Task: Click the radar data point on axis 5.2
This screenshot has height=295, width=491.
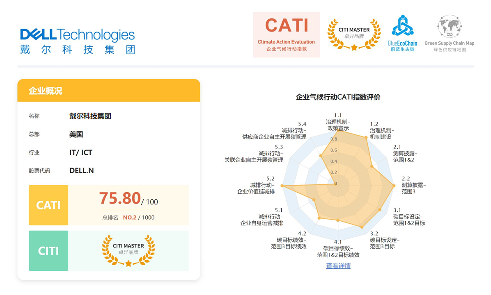Action: (282, 186)
